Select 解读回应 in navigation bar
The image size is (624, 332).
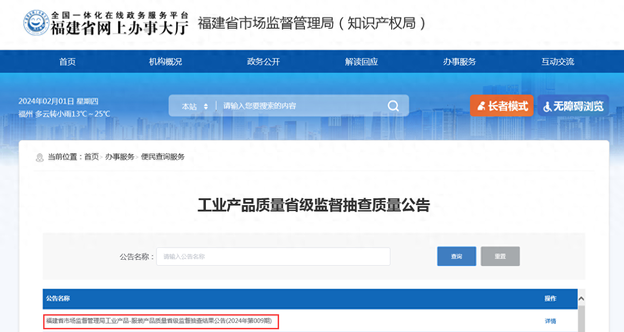(361, 62)
